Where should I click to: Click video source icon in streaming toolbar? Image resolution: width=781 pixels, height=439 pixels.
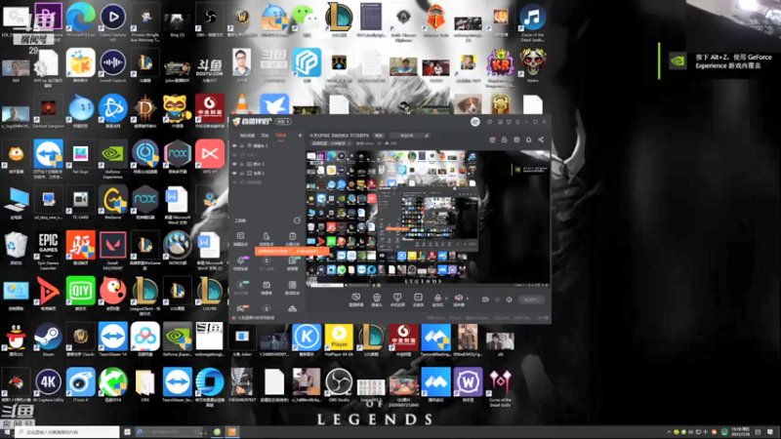point(418,299)
